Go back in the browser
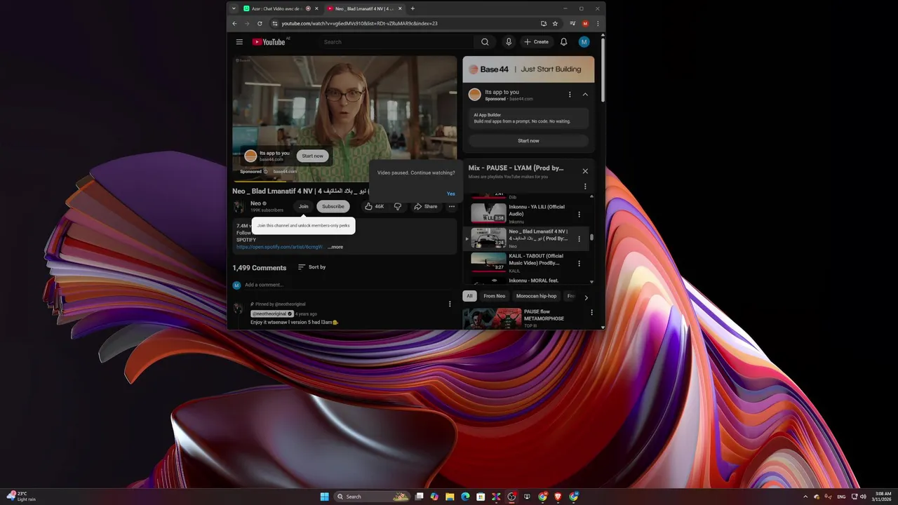 coord(234,23)
